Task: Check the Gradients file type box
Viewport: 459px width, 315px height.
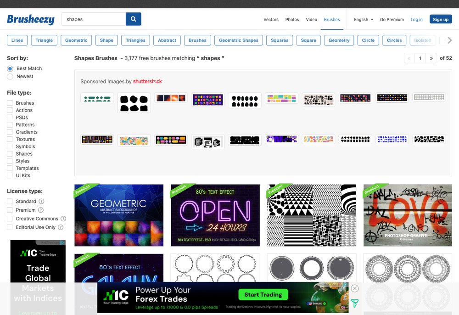Action: [10, 132]
